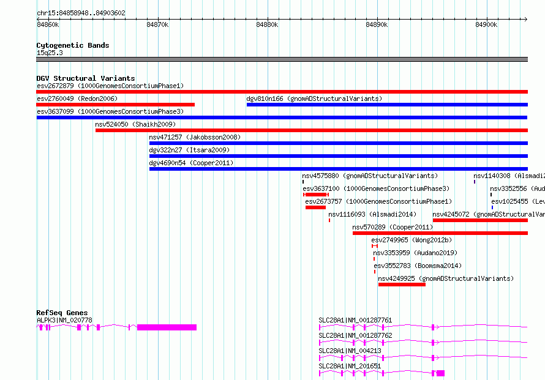545x380 pixels.
Task: Click the esv2672879 1000GenomesConsortiumPhase1 variant label
Action: pyautogui.click(x=110, y=86)
